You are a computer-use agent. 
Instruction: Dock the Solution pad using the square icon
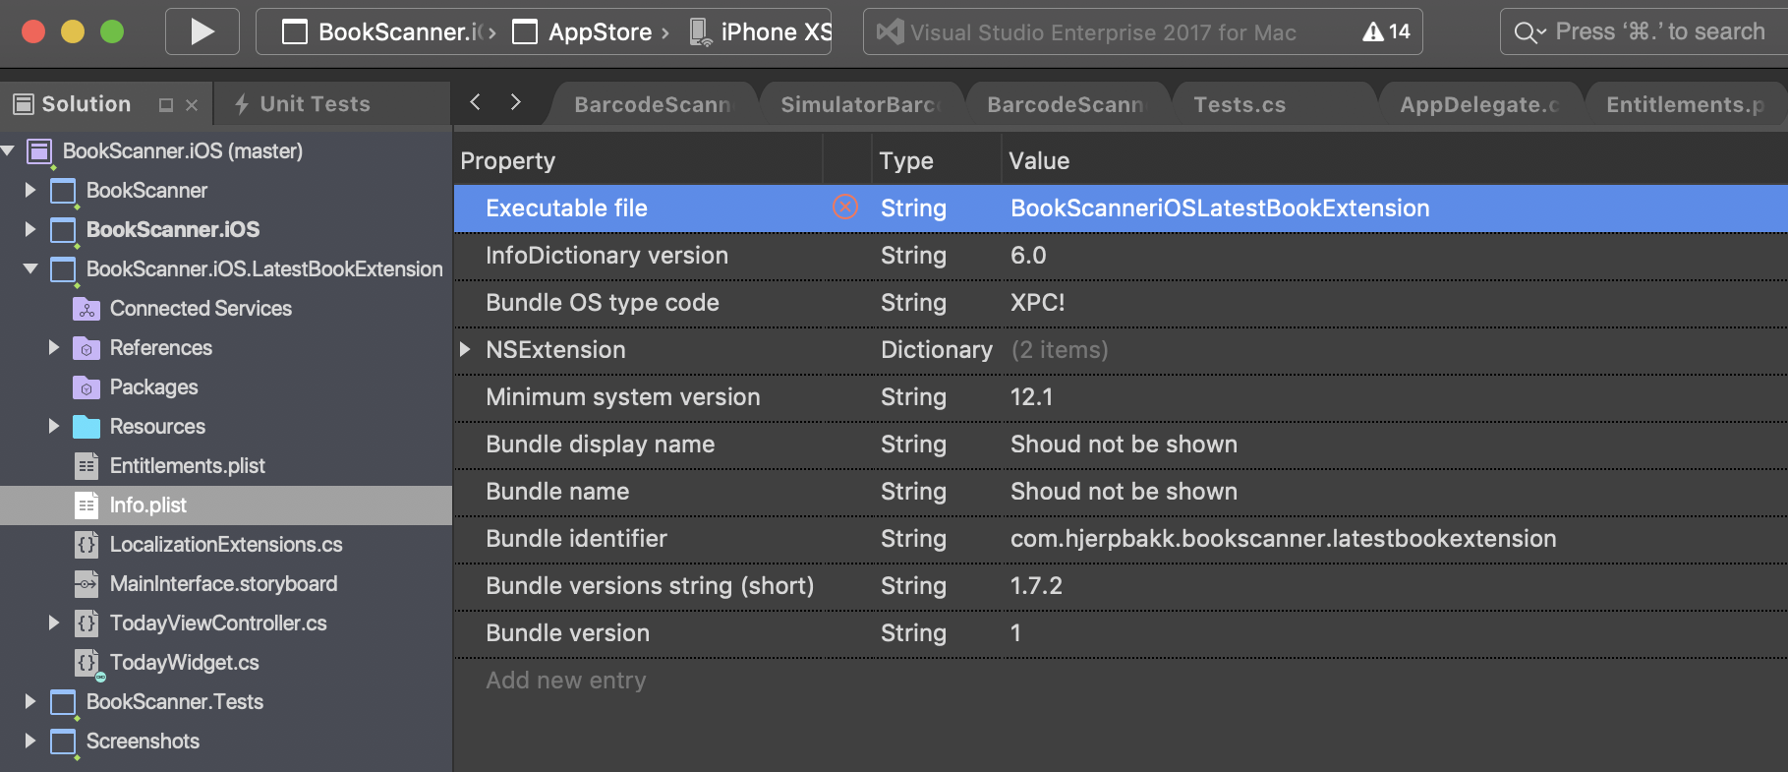pyautogui.click(x=166, y=104)
